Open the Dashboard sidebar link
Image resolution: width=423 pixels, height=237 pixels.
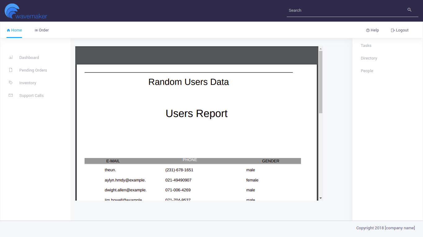(x=29, y=58)
